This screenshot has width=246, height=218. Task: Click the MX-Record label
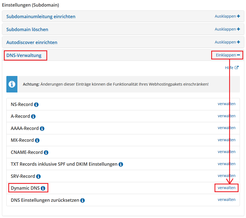coord(22,140)
